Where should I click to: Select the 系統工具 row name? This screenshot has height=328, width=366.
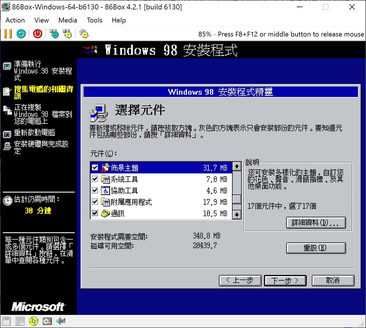pos(124,179)
